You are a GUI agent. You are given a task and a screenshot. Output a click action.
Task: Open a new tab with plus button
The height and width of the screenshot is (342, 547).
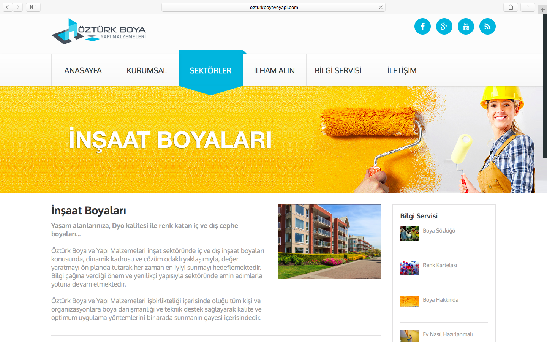click(x=542, y=9)
